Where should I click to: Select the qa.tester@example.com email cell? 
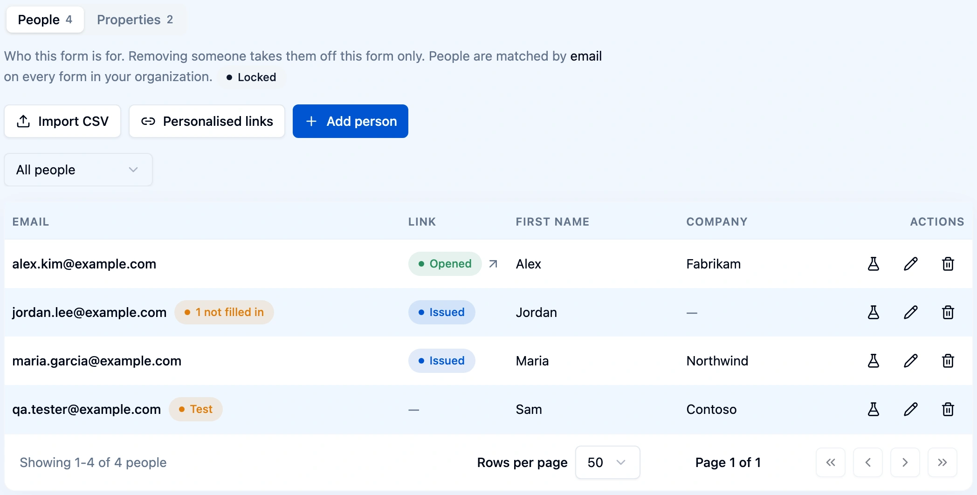coord(86,409)
